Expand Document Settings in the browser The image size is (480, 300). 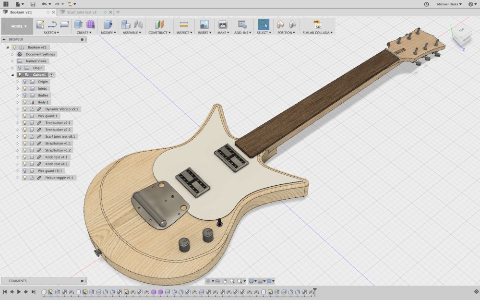click(12, 54)
